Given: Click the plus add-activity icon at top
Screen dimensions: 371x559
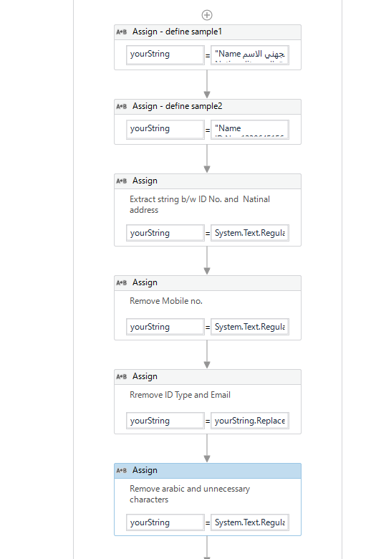Looking at the screenshot, I should tap(207, 15).
